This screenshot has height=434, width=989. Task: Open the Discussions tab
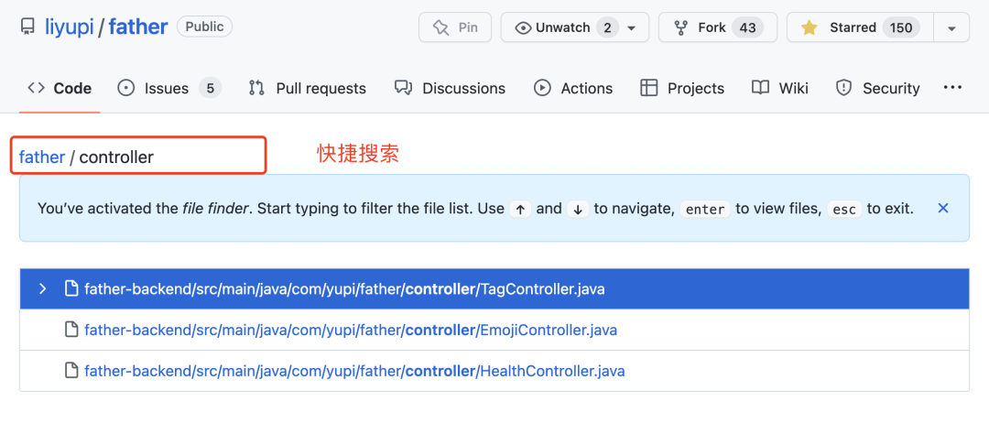point(450,88)
